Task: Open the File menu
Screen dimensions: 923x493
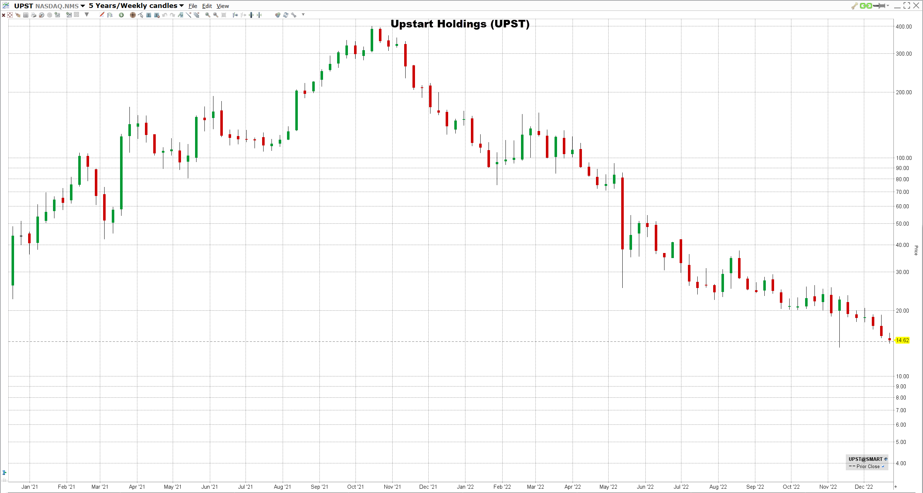Action: coord(193,6)
